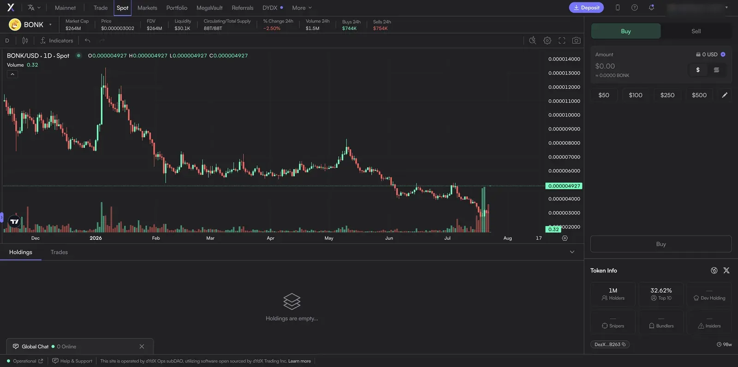Open the notifications bell
This screenshot has width=738, height=367.
coord(651,7)
